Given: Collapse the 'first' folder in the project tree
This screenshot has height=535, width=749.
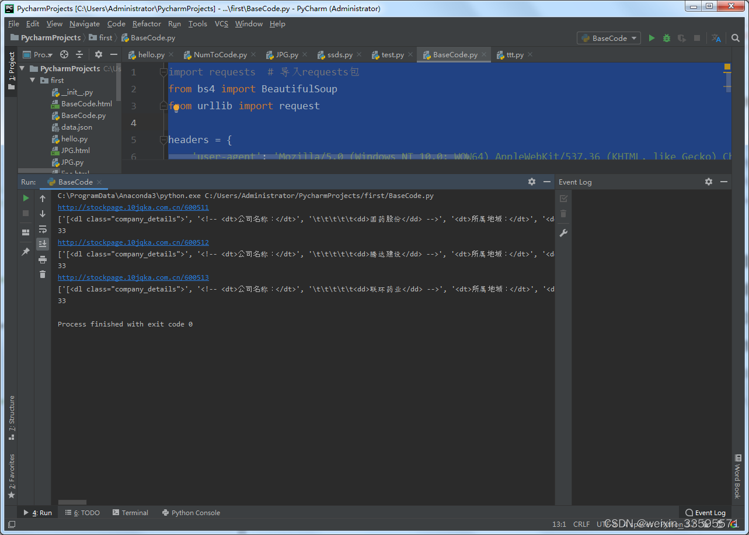Looking at the screenshot, I should 33,80.
